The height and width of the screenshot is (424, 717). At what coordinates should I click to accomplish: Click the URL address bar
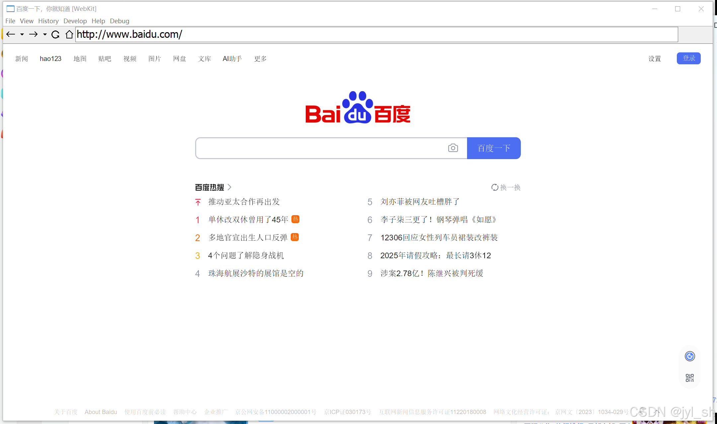click(x=377, y=34)
